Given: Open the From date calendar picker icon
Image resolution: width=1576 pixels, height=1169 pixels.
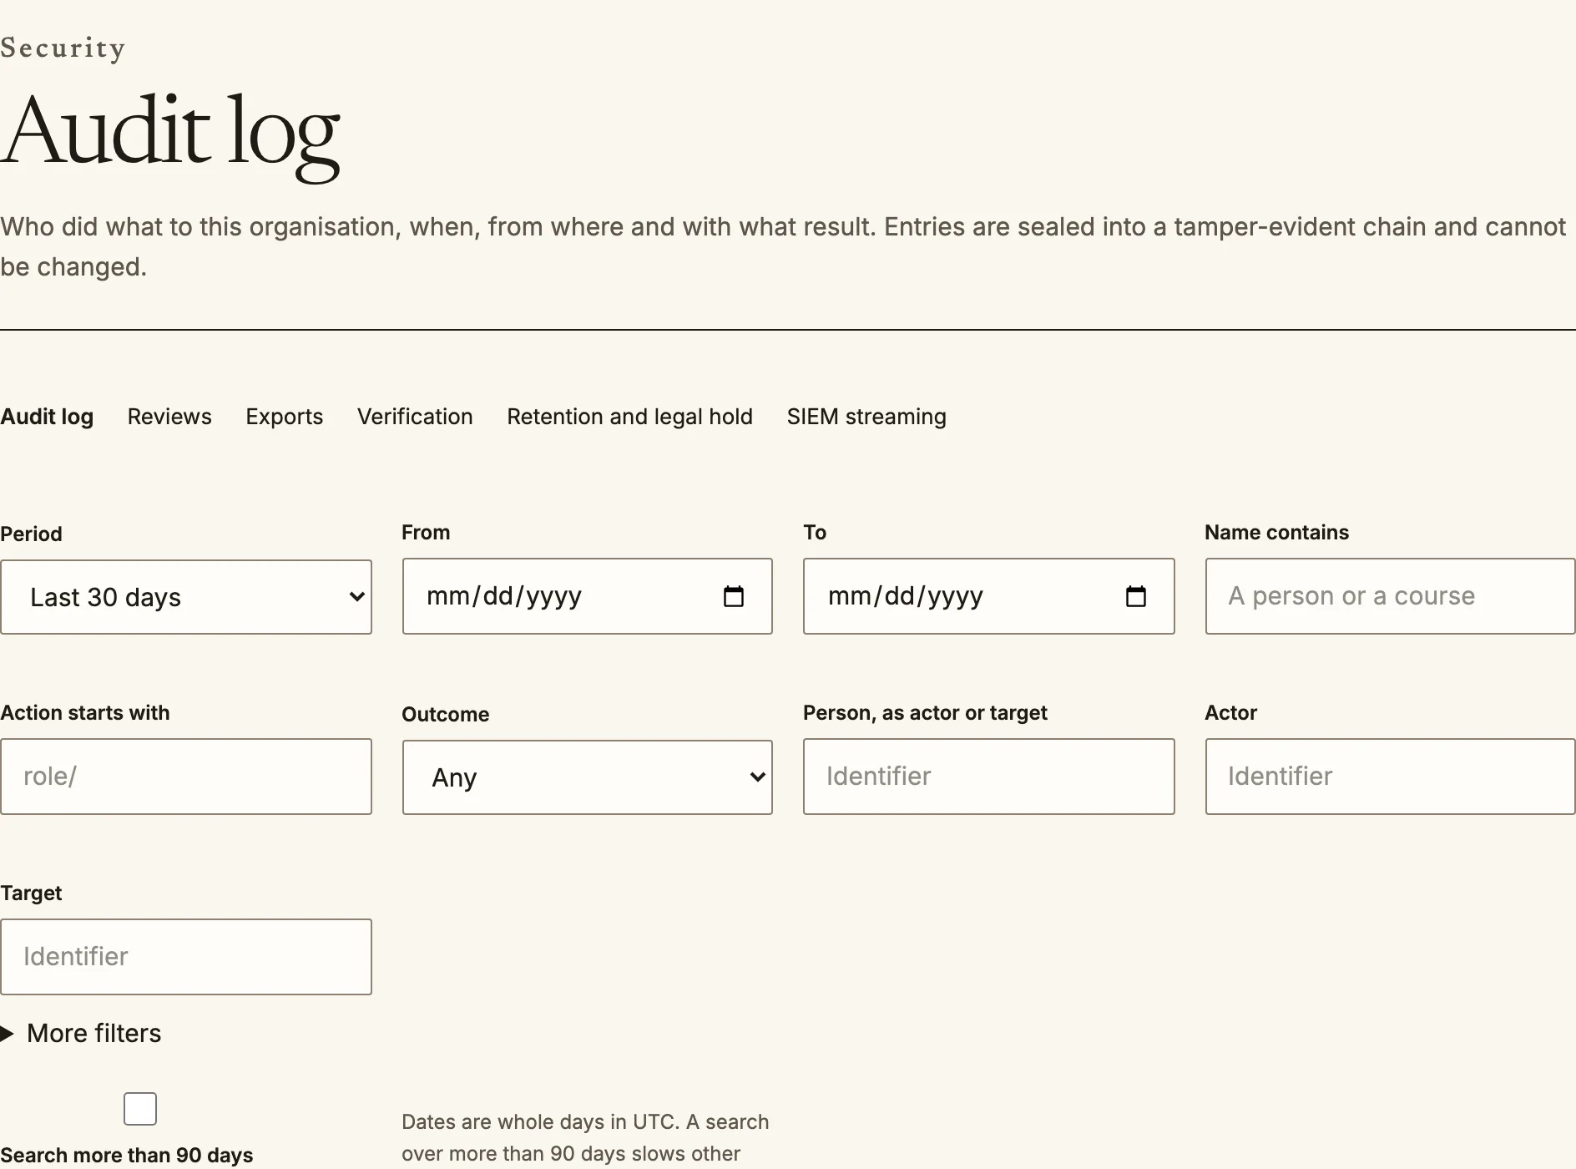Looking at the screenshot, I should tap(733, 596).
